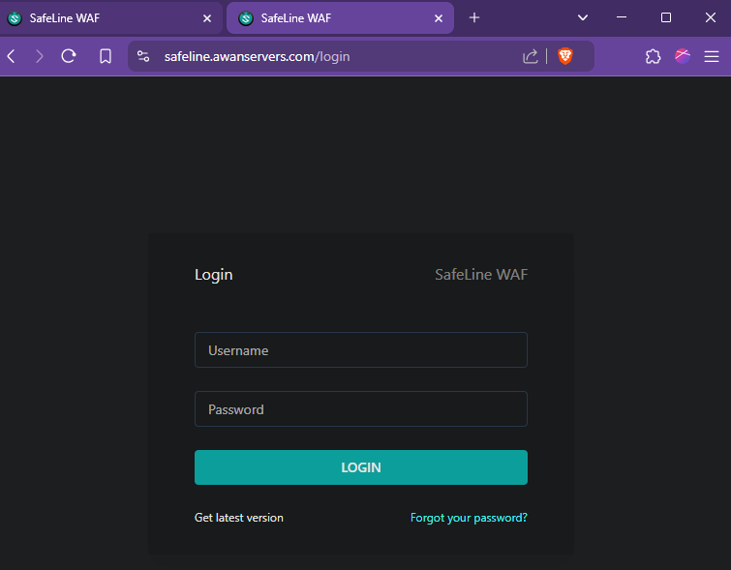Viewport: 731px width, 570px height.
Task: Focus the Password input field
Action: tap(361, 409)
